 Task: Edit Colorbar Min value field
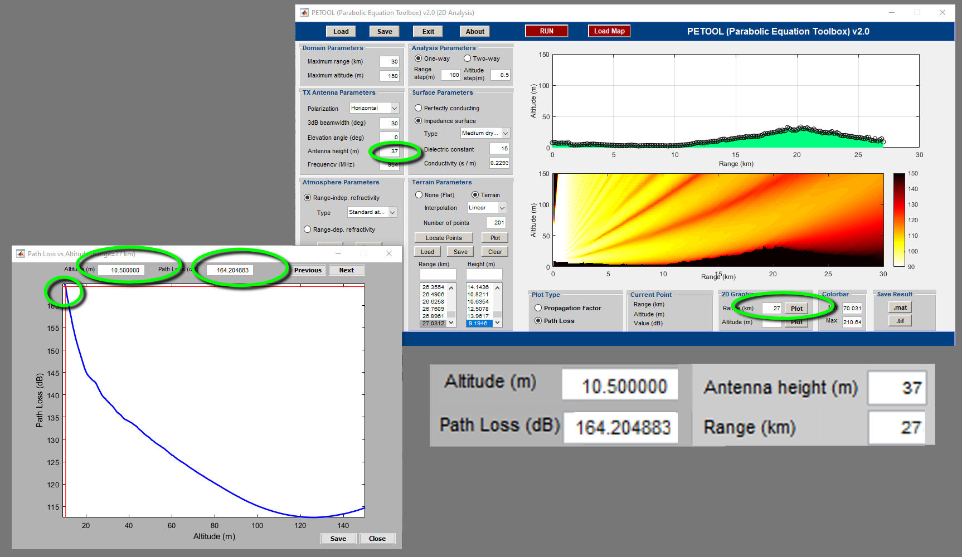coord(852,308)
